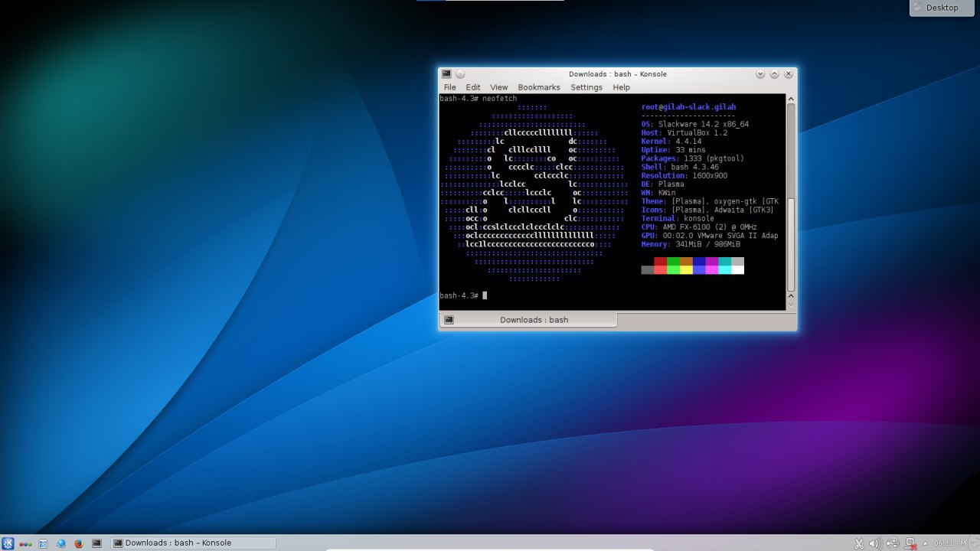Open the View menu in Konsole
Screen dimensions: 980x551
[499, 87]
